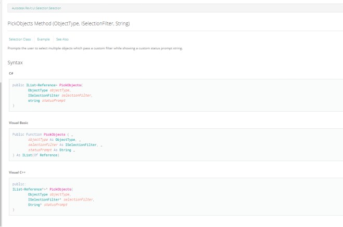Click the statusPrompt parameter in C# code
343x227 pixels.
point(54,101)
